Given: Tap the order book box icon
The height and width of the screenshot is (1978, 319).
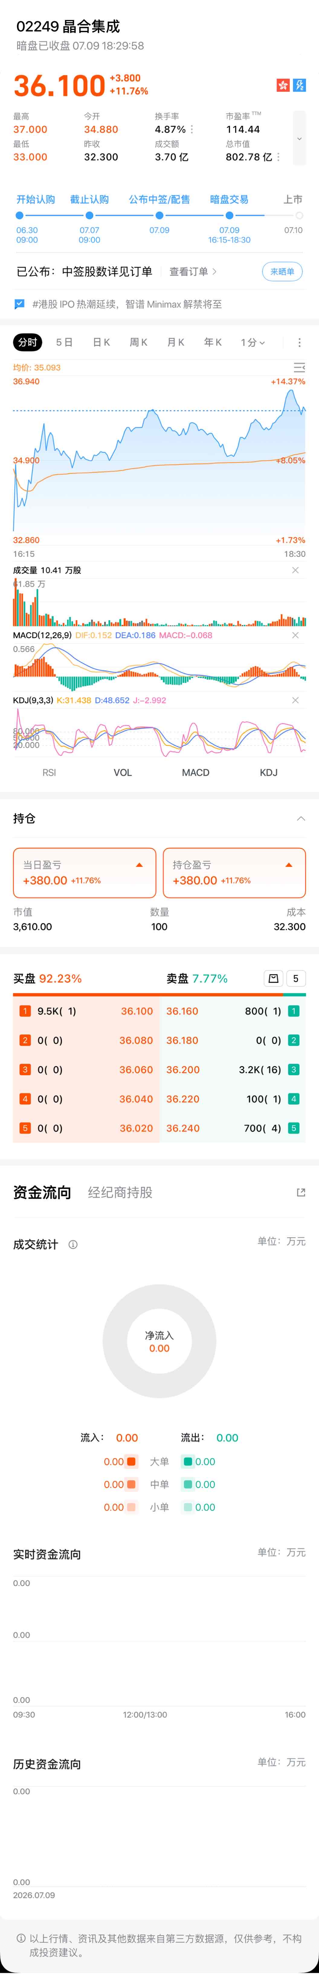Looking at the screenshot, I should click(x=273, y=978).
